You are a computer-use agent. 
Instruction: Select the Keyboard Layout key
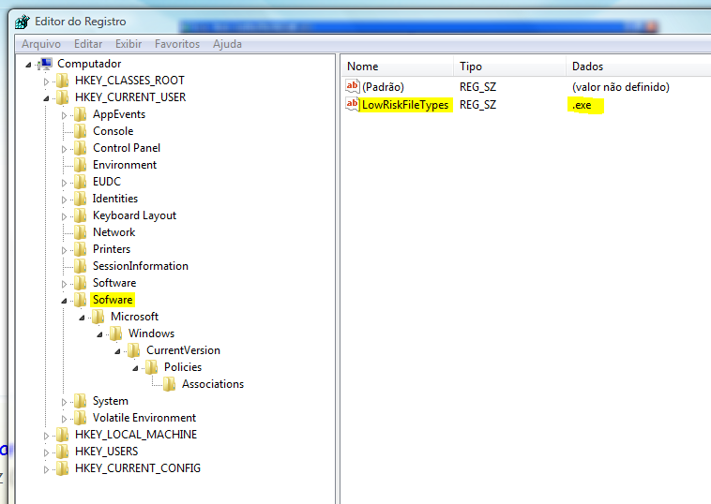pyautogui.click(x=134, y=215)
